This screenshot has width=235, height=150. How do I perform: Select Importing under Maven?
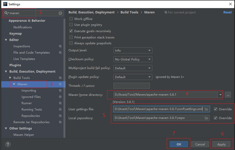29,91
